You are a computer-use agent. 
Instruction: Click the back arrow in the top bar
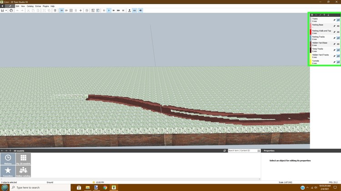click(x=2, y=6)
